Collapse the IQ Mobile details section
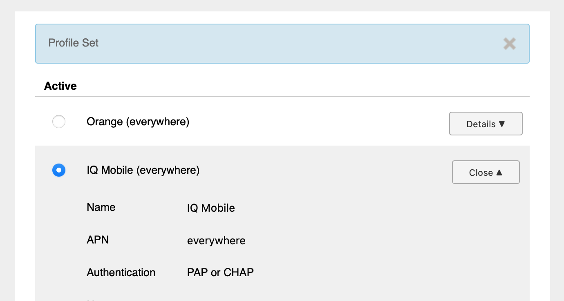The width and height of the screenshot is (564, 301). [486, 172]
